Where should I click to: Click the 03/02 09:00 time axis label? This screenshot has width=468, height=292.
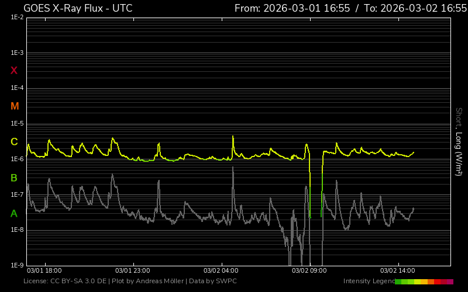point(309,271)
